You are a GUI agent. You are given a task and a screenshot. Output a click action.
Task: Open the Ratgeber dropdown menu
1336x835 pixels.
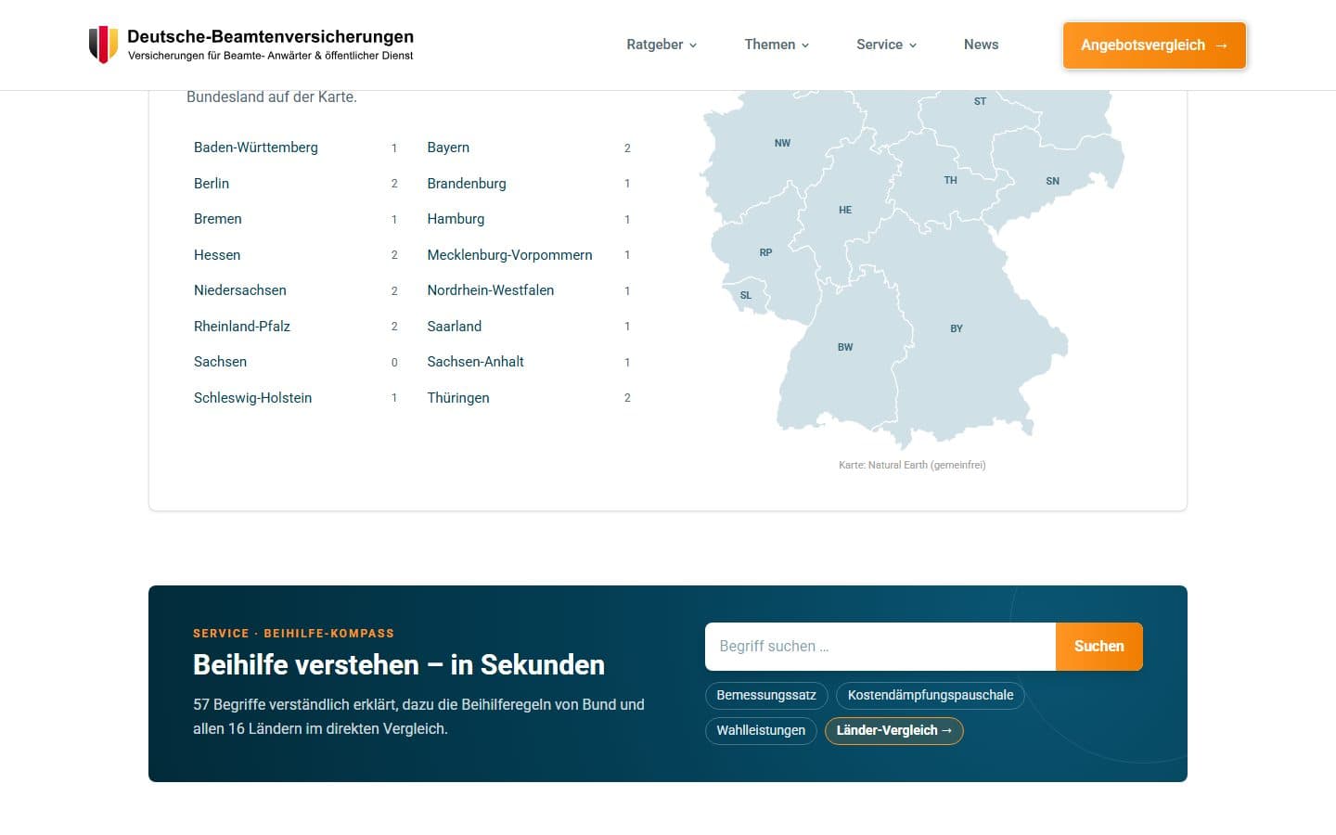click(x=662, y=45)
